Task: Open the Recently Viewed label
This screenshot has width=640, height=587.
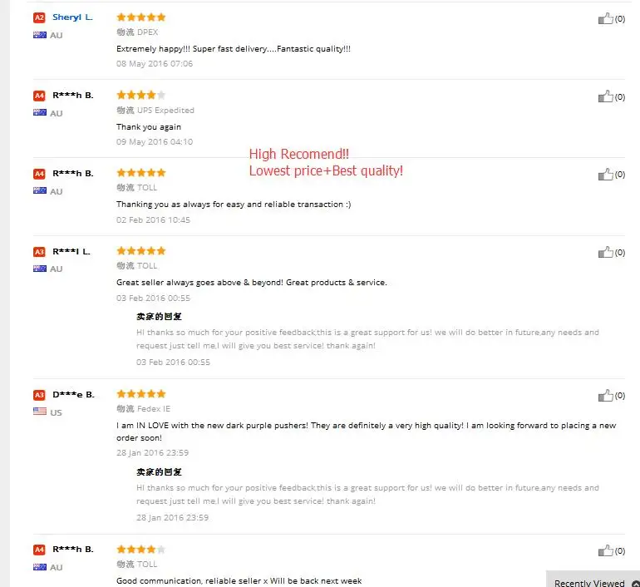Action: pyautogui.click(x=588, y=583)
